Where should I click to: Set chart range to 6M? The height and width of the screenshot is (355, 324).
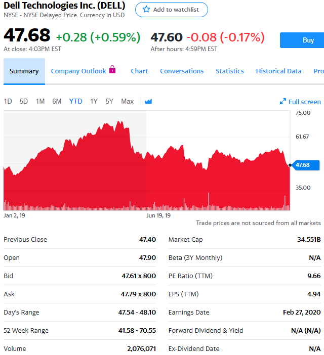click(x=57, y=101)
